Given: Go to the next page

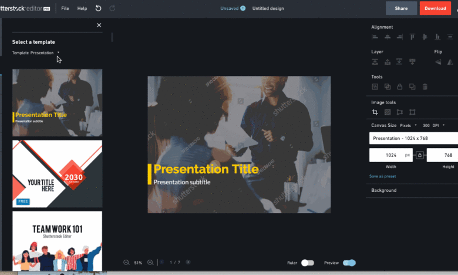Looking at the screenshot, I should coord(188,262).
